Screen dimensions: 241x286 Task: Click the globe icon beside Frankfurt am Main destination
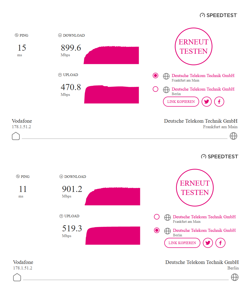tap(233, 136)
